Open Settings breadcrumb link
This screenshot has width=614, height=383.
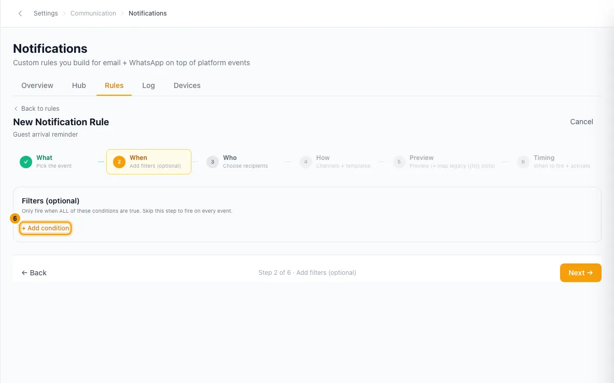click(x=46, y=13)
